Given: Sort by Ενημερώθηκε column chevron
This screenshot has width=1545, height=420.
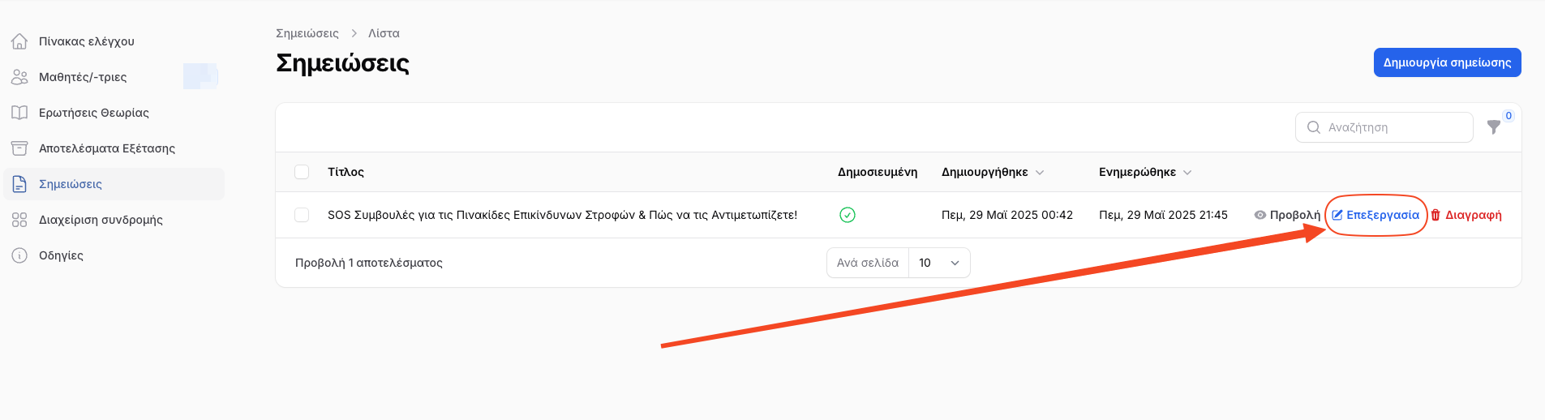Looking at the screenshot, I should (x=1187, y=173).
